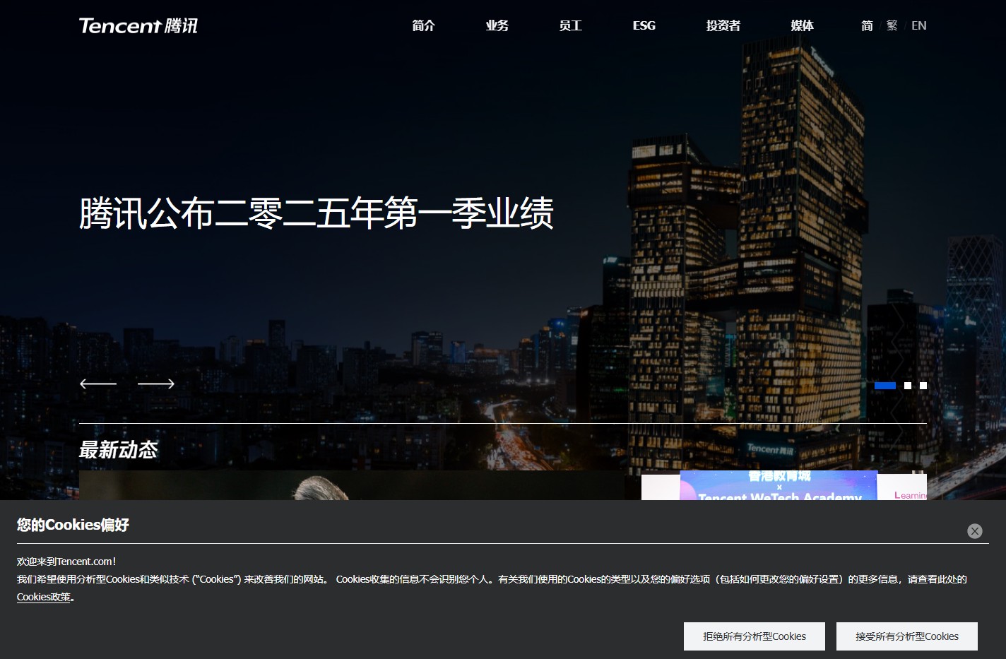The image size is (1006, 659).
Task: Open the Tencent WeTech Academy news thumbnail
Action: pyautogui.click(x=784, y=486)
